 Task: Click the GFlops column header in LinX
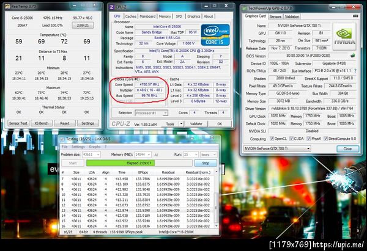click(x=143, y=172)
